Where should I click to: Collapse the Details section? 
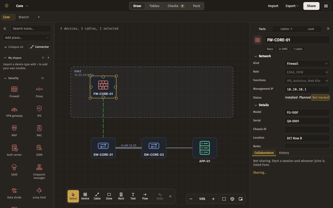tap(261, 105)
